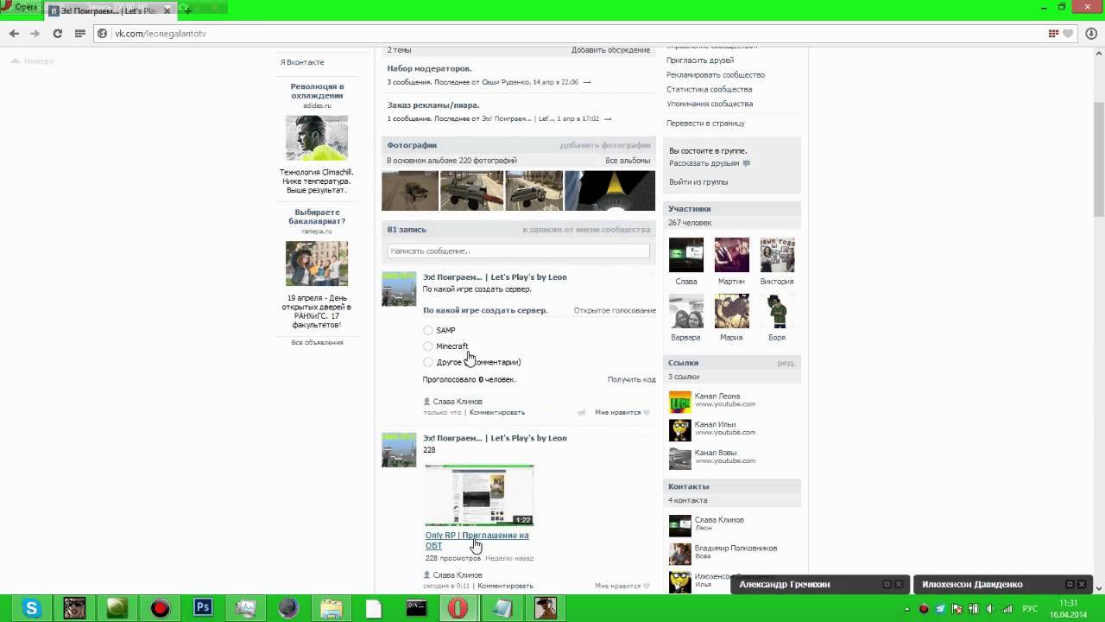Open member Боря's avatar
The width and height of the screenshot is (1105, 622).
point(777,311)
